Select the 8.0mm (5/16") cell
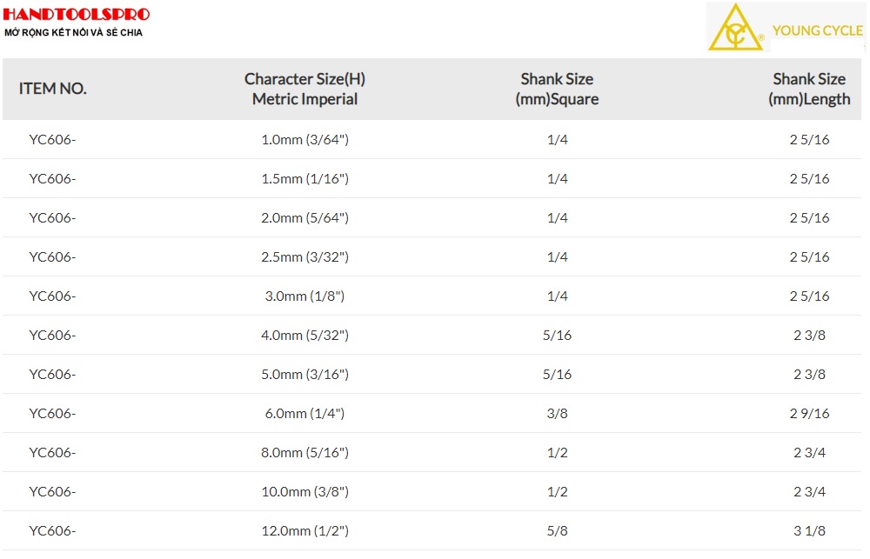Viewport: 870px width, 559px height. click(x=304, y=453)
